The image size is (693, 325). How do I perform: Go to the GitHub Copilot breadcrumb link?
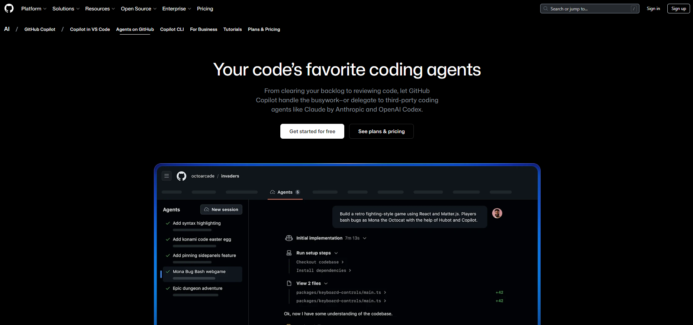[40, 29]
